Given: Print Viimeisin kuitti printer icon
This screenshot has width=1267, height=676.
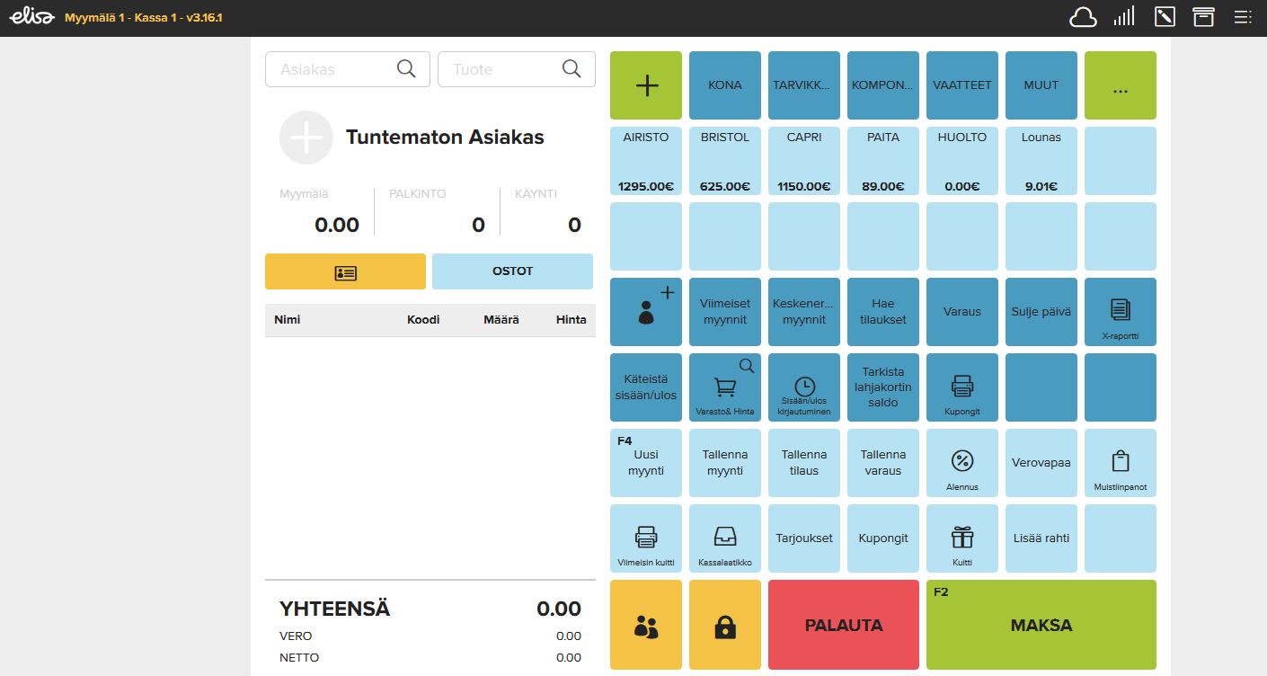Looking at the screenshot, I should [646, 538].
